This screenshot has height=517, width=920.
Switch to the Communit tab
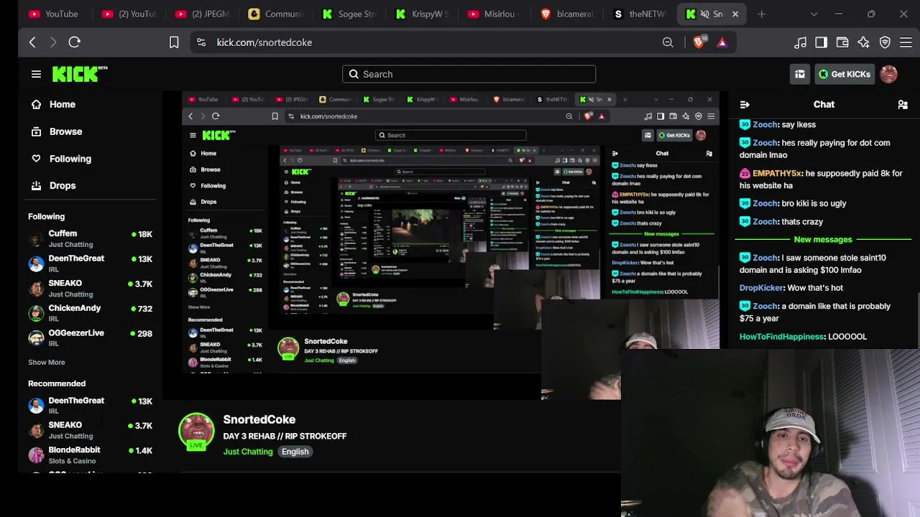coord(276,14)
